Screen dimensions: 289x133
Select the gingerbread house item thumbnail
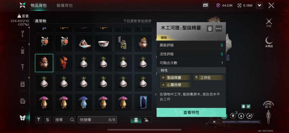[x=83, y=43]
